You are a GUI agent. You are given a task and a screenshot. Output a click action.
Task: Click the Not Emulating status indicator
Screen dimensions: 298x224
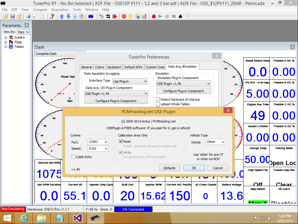(13, 209)
